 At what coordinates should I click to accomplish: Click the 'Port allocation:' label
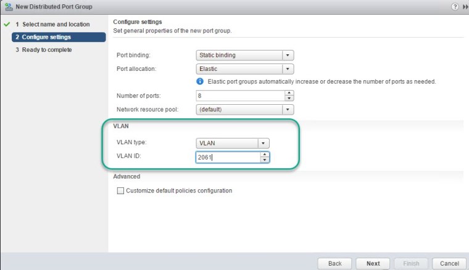pyautogui.click(x=136, y=69)
